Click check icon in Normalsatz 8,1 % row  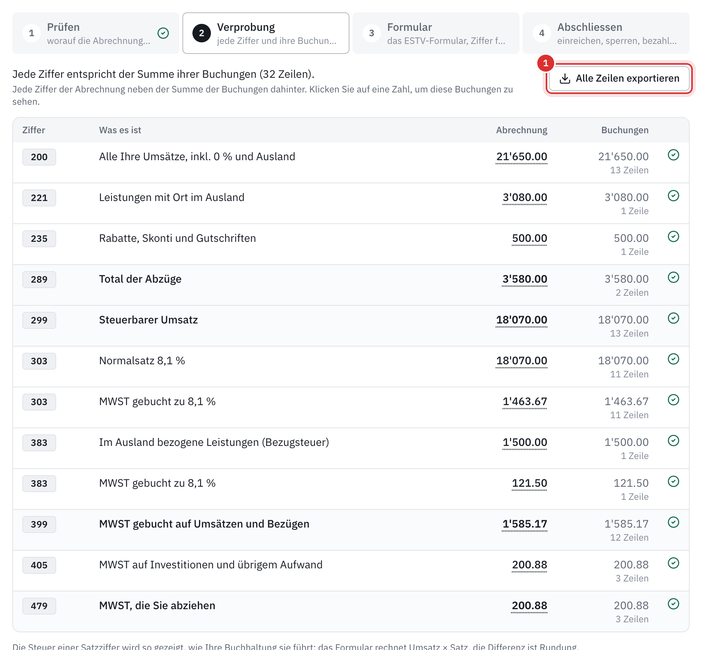[673, 359]
